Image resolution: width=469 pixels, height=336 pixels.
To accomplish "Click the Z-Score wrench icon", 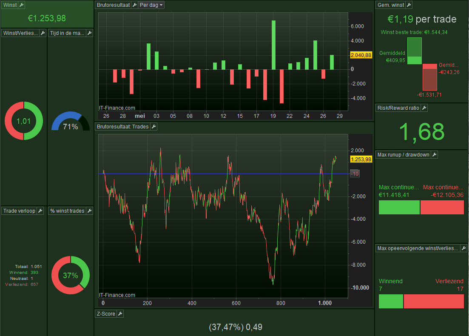I will 120,313.
